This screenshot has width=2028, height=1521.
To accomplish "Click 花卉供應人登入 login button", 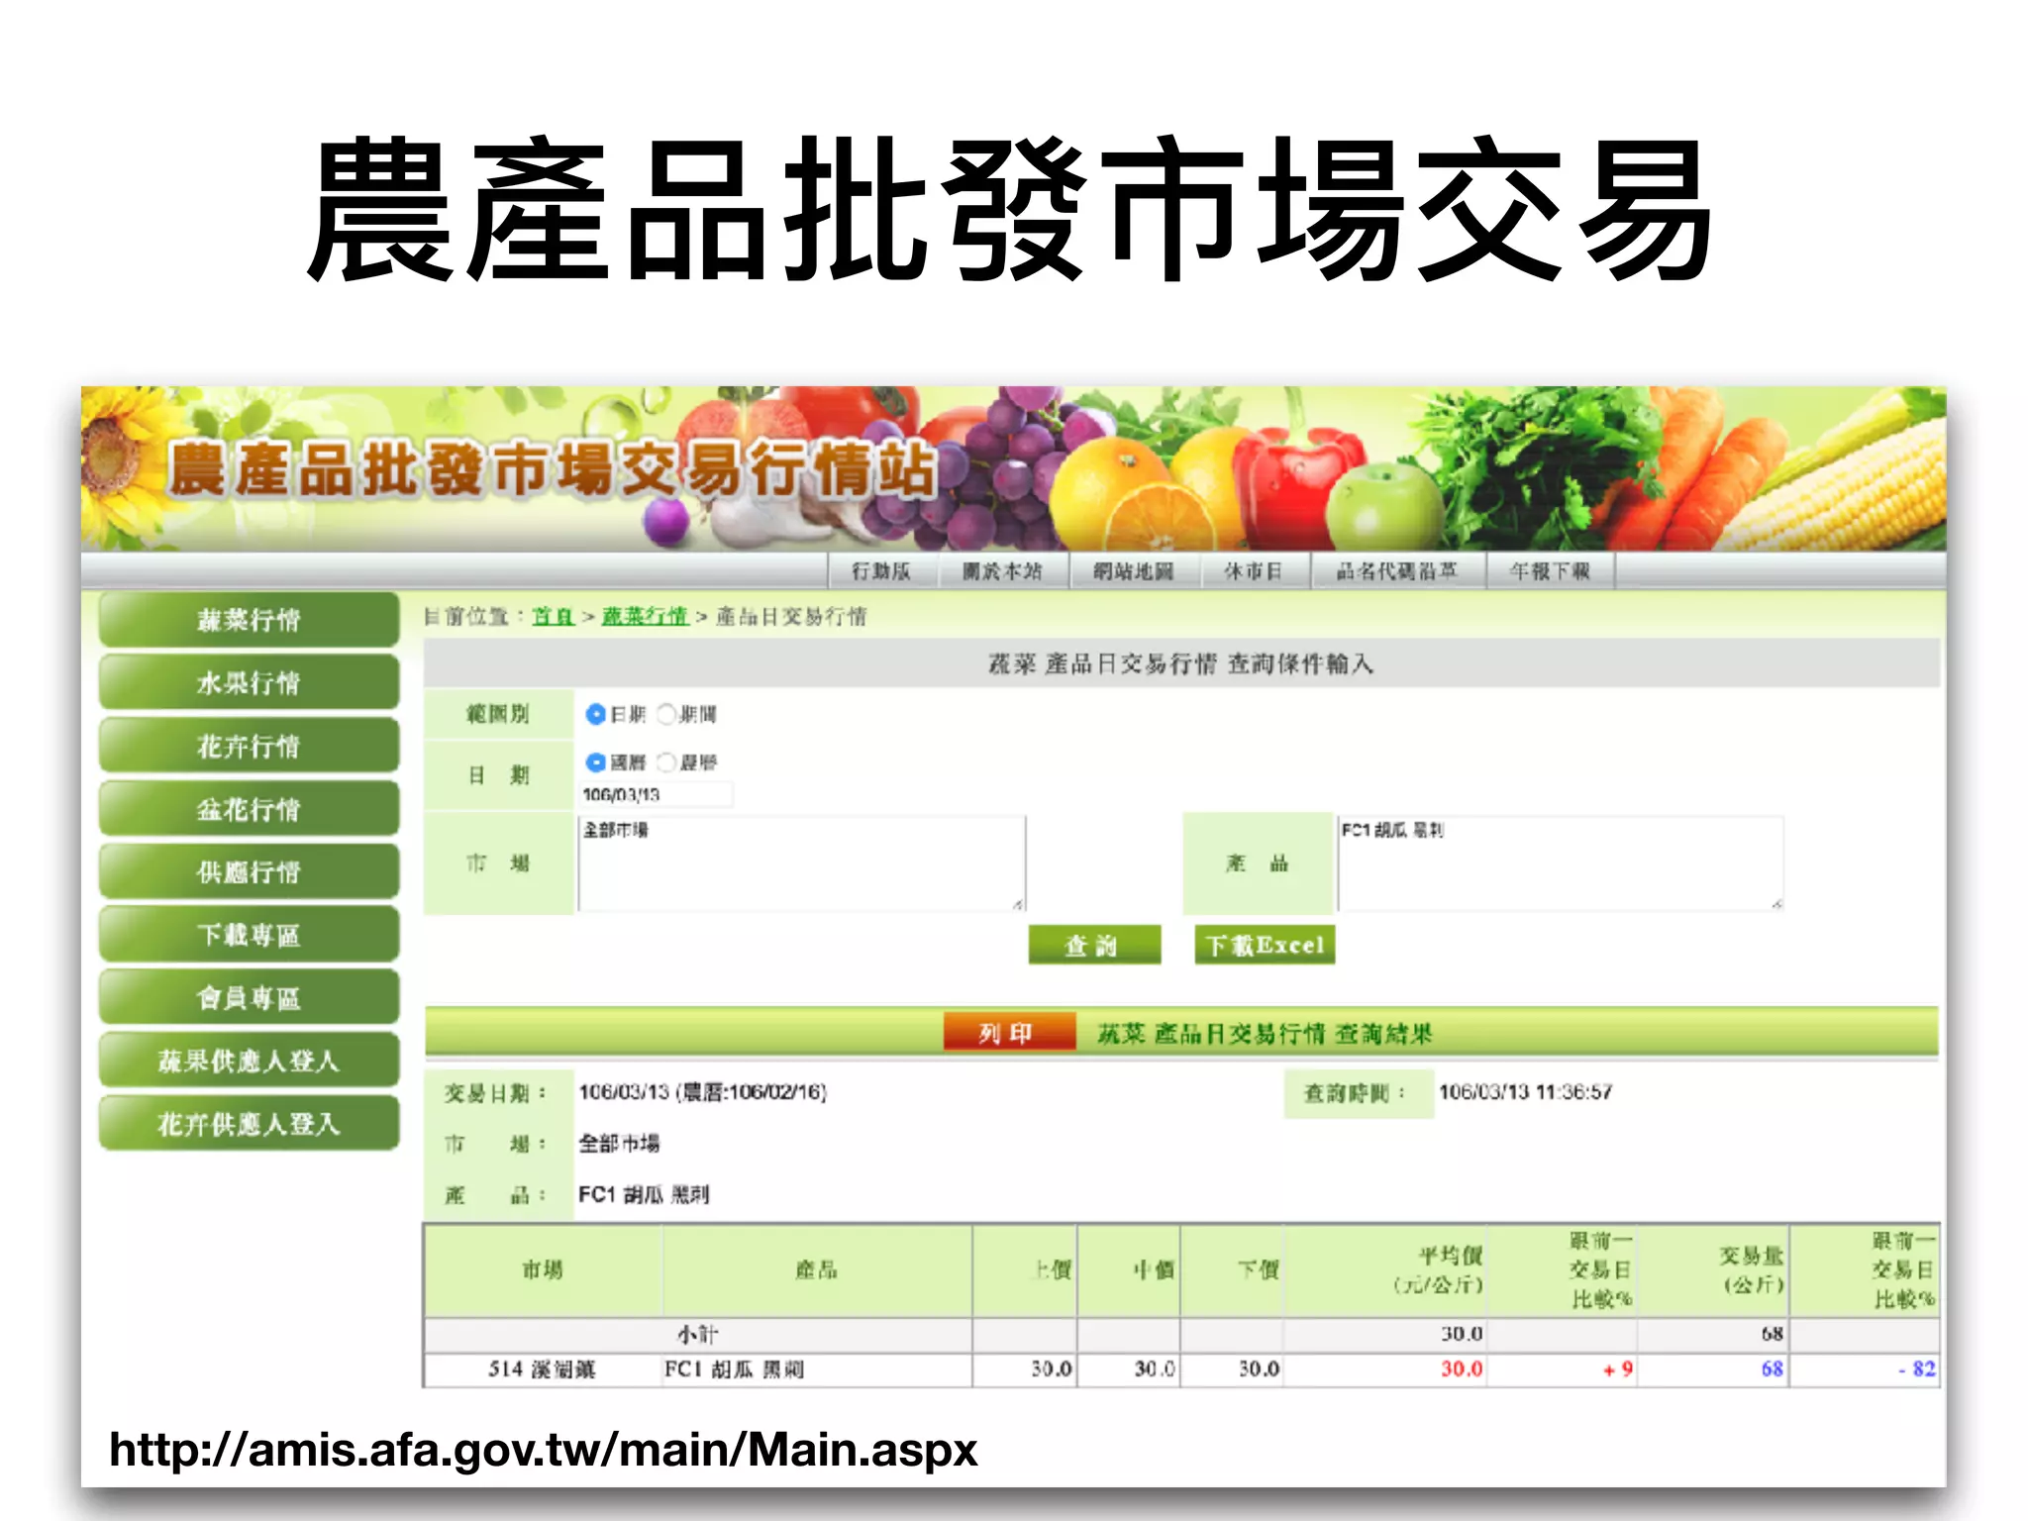I will [249, 1124].
